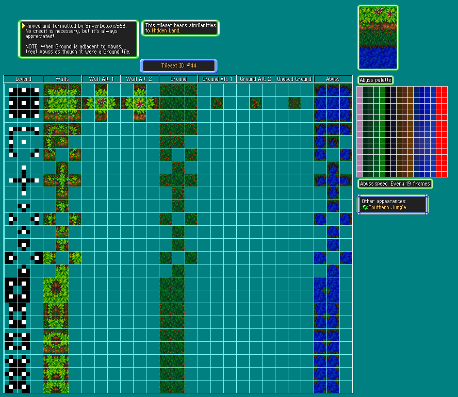458x397 pixels.
Task: Click the green icon beside Southern Jungle
Action: click(365, 207)
